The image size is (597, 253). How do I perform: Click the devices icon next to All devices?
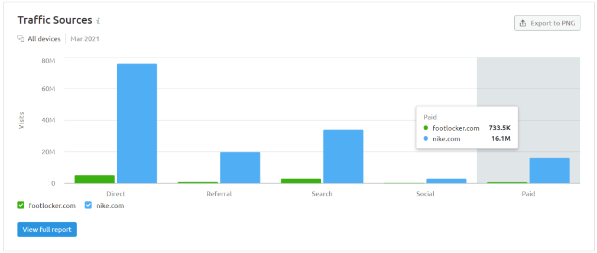(21, 39)
